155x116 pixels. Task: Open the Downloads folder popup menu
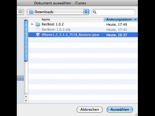tap(58, 12)
